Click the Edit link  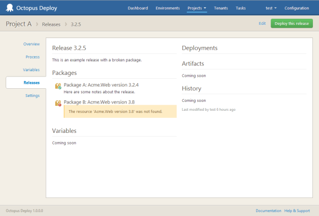[262, 23]
